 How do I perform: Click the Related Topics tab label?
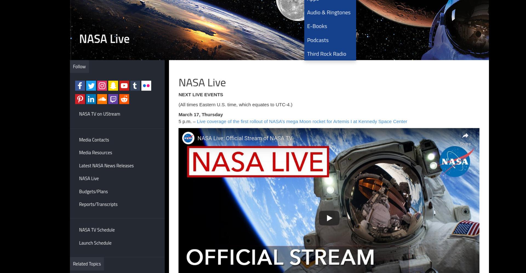[87, 264]
